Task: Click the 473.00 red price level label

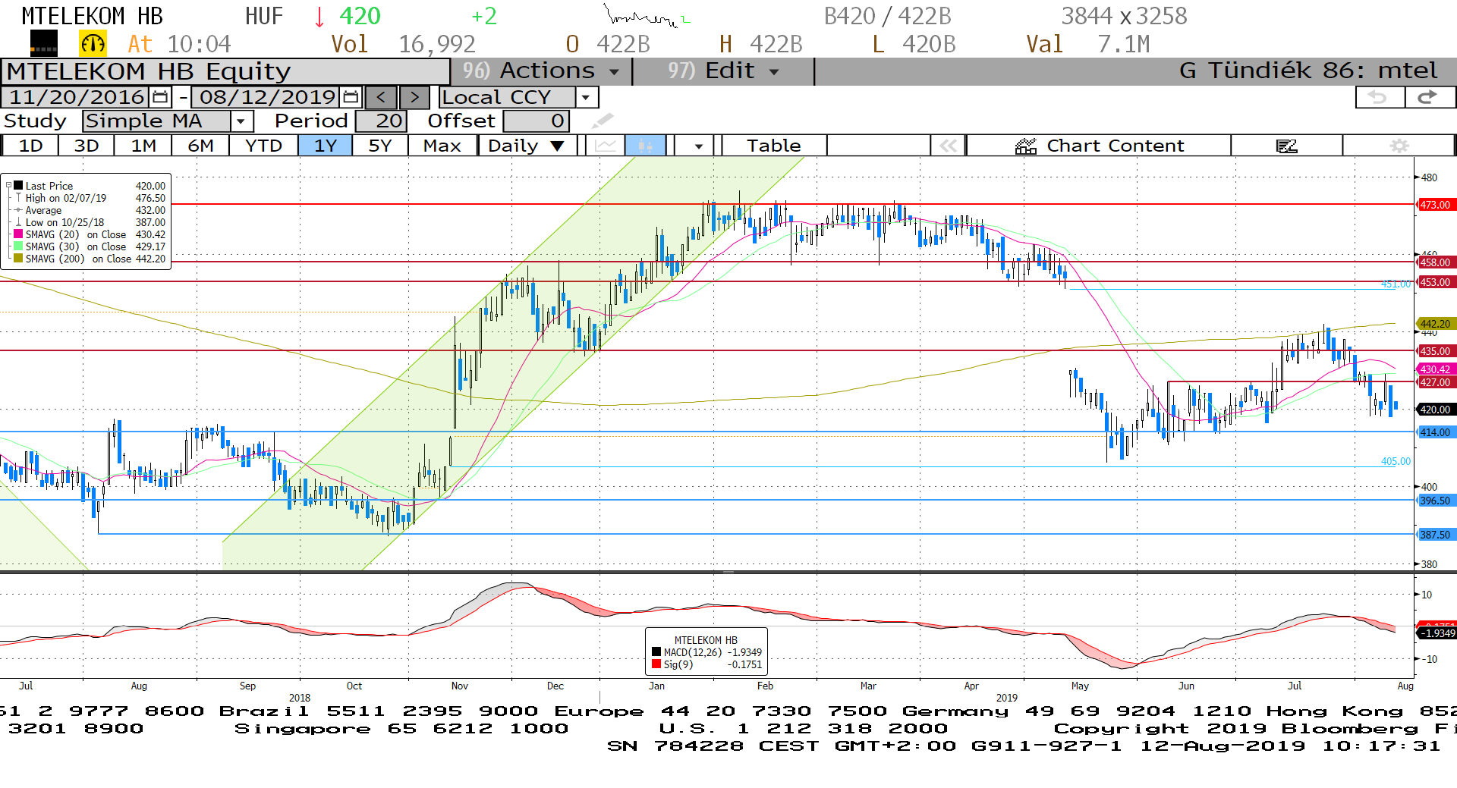Action: point(1435,205)
